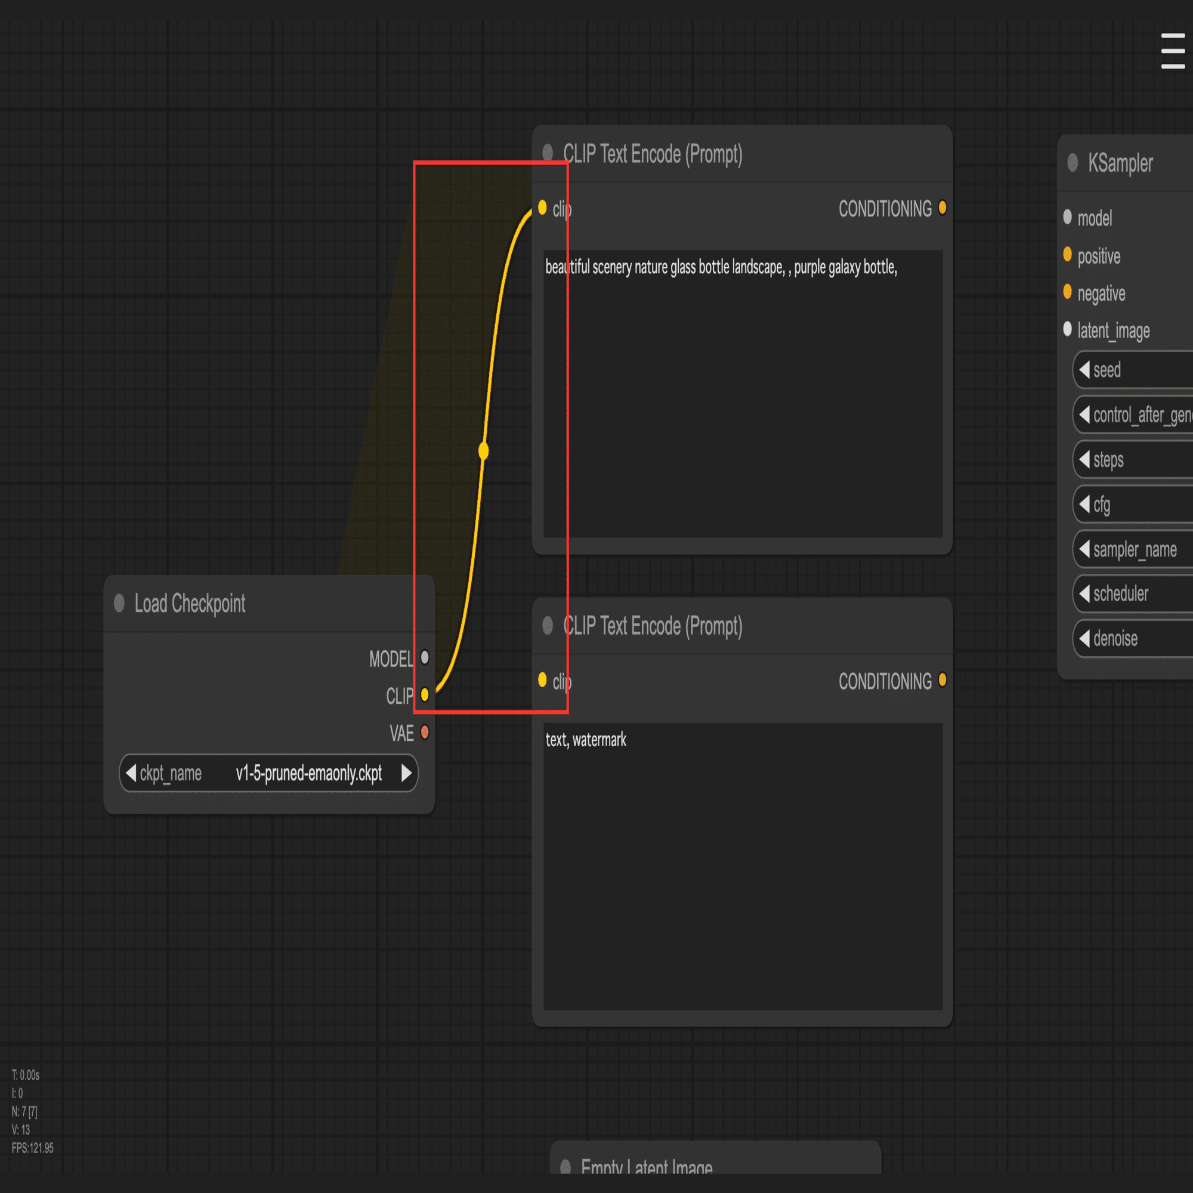Open the hamburger menu icon
1193x1193 pixels.
[x=1173, y=51]
